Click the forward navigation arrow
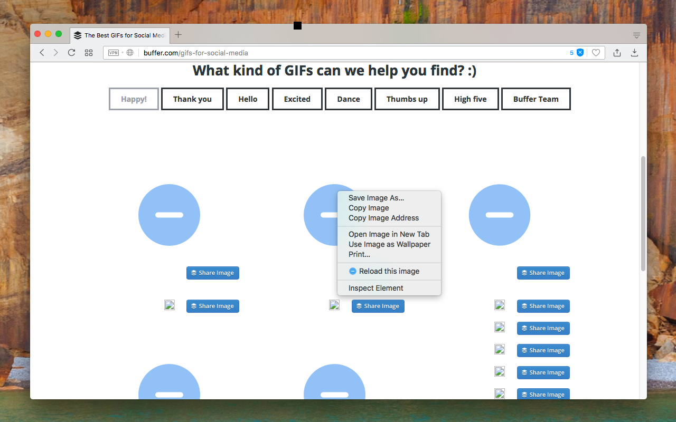 pyautogui.click(x=55, y=53)
